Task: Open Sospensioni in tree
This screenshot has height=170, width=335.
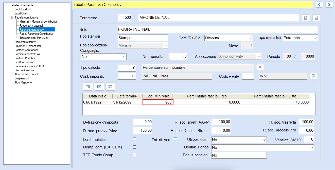Action: click(x=22, y=78)
